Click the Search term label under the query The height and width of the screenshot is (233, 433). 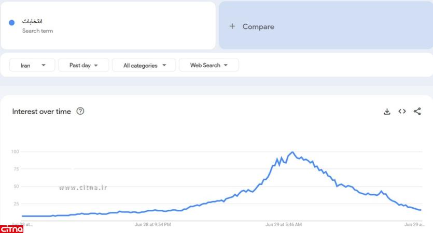(37, 31)
